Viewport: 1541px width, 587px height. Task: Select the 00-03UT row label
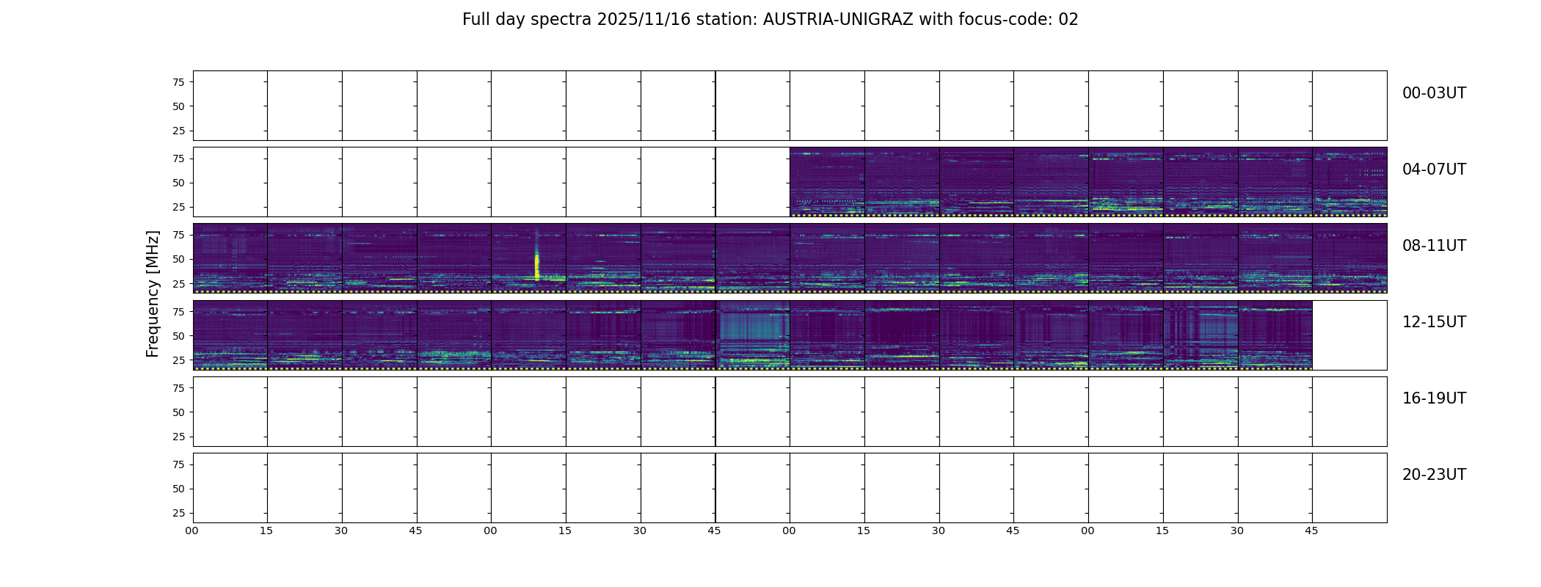pyautogui.click(x=1434, y=93)
